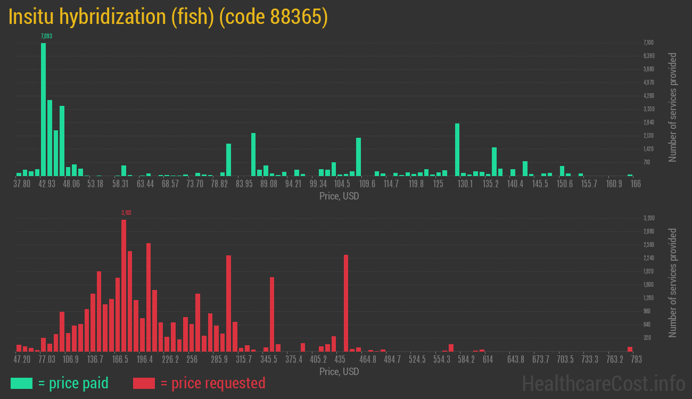Select the tallest green bar labeled 7,093
The image size is (692, 399).
(44, 109)
